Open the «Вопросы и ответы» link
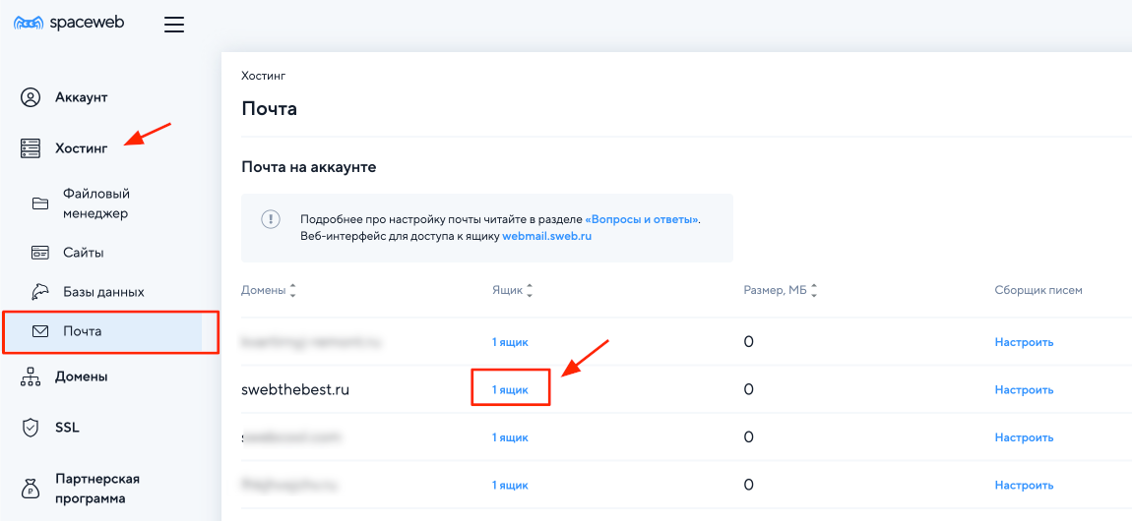The height and width of the screenshot is (521, 1132). 642,219
